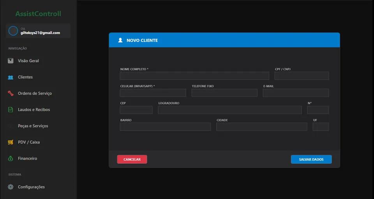This screenshot has height=199, width=374.
Task: Click the Visão Geral dashboard icon
Action: pyautogui.click(x=11, y=61)
